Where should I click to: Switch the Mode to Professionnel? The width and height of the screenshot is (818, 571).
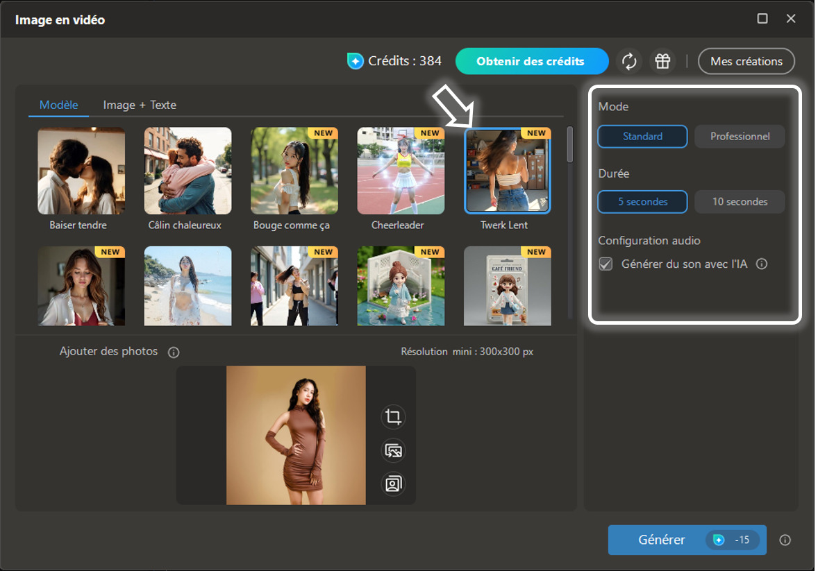point(739,136)
